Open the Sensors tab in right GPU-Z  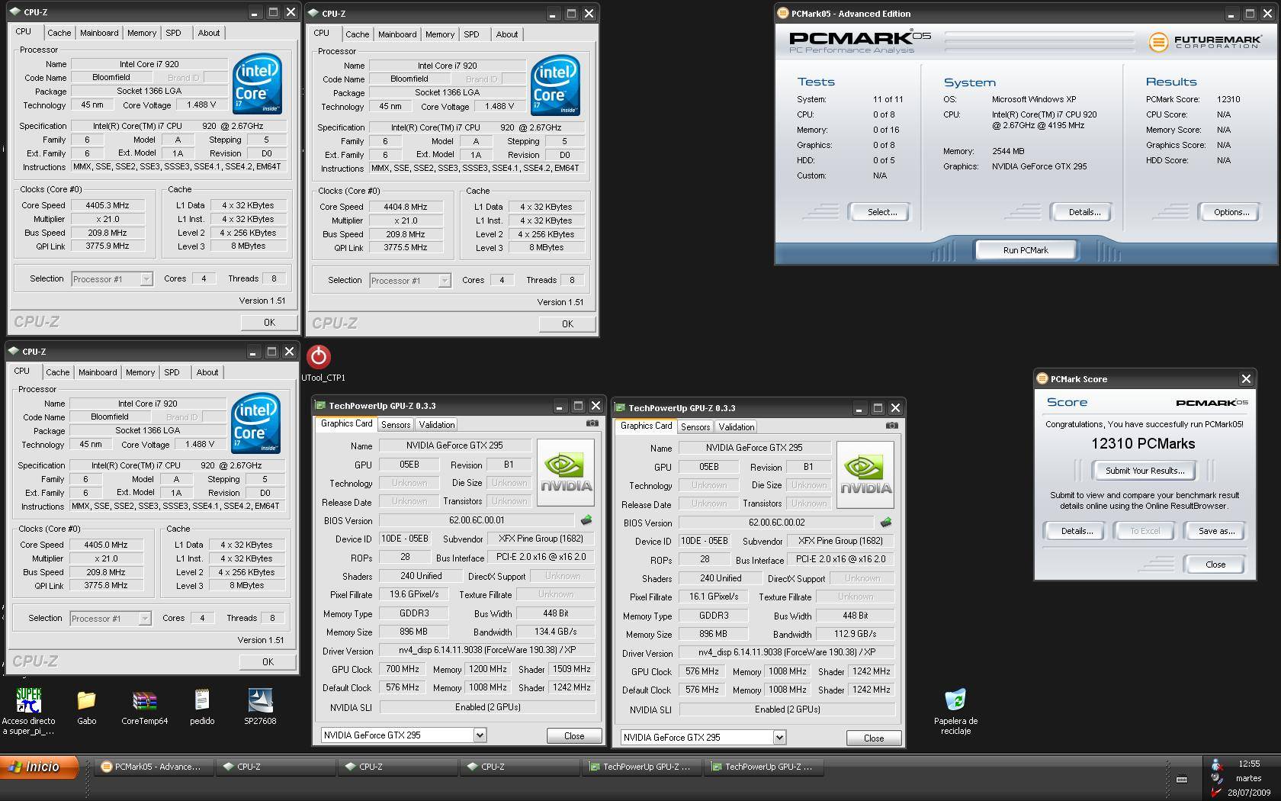(695, 427)
